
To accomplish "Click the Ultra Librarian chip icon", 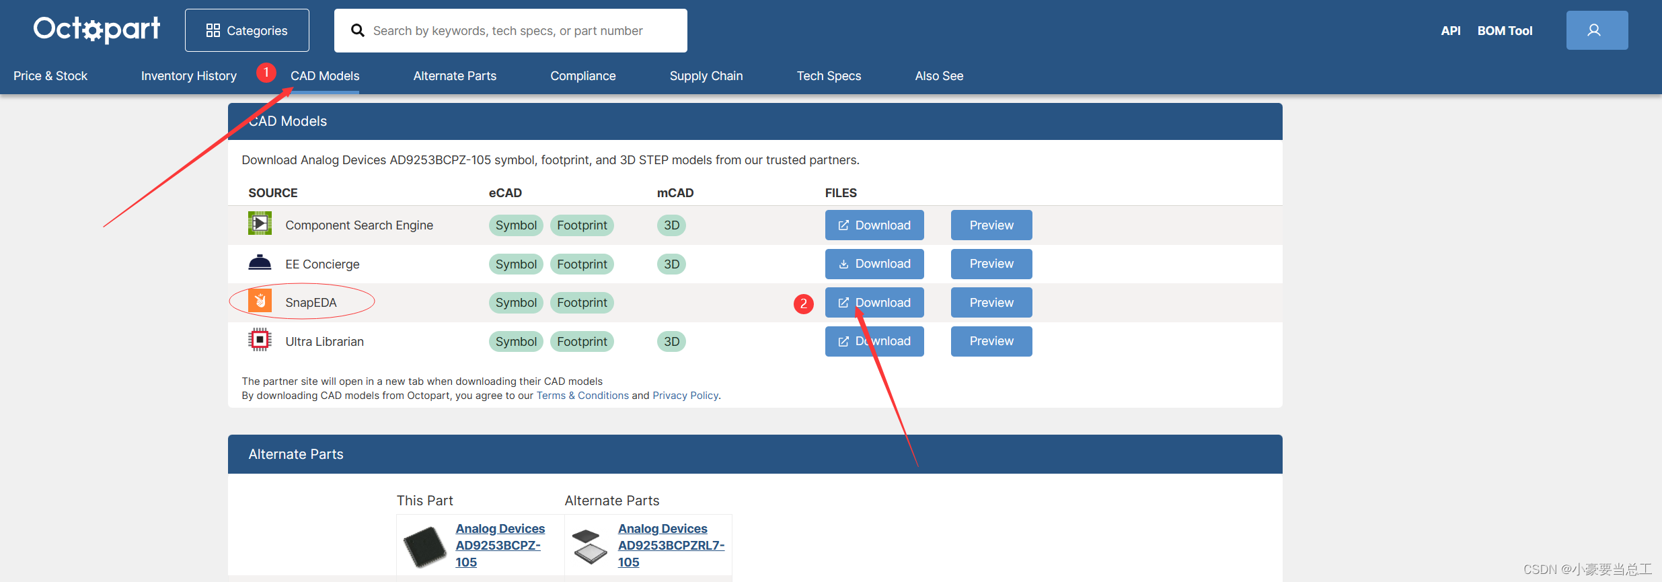I will tap(260, 340).
